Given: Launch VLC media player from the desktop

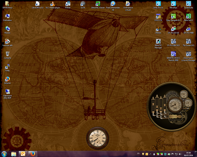Looking at the screenshot, I should click(53, 4).
